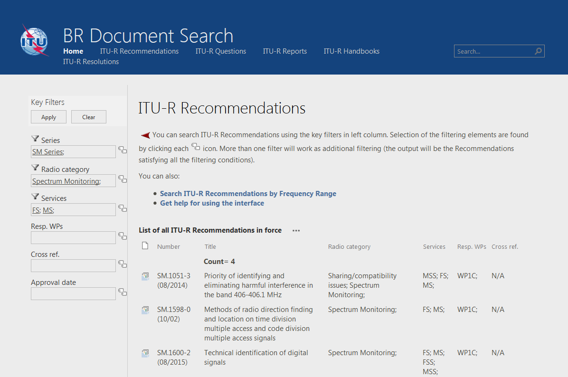Open the Radio category picker icon
Viewport: 568px width, 377px height.
(x=123, y=179)
